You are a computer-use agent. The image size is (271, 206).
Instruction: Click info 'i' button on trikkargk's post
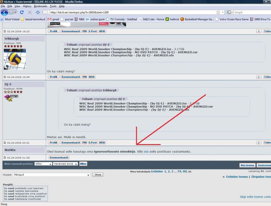point(258,77)
